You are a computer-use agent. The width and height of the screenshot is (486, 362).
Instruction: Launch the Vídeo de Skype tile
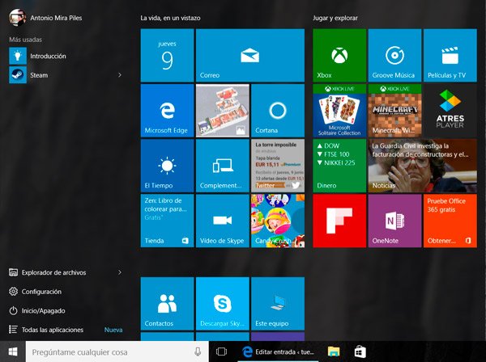(x=223, y=221)
